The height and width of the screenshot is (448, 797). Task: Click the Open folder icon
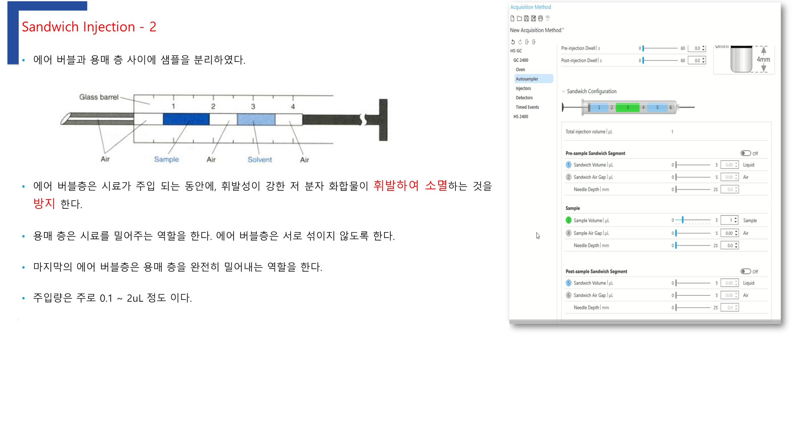click(519, 18)
